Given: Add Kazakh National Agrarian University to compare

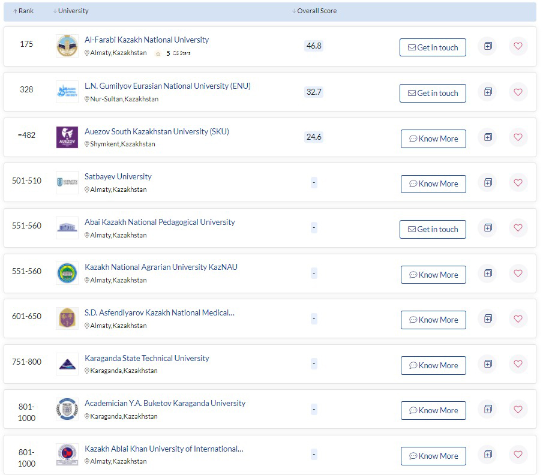Looking at the screenshot, I should 488,273.
